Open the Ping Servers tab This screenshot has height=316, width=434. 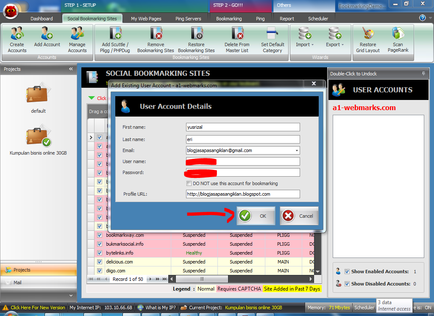tap(188, 19)
